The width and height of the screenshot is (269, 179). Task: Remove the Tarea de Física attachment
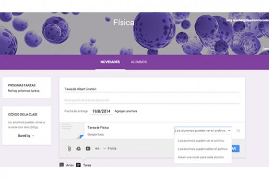coord(238,131)
